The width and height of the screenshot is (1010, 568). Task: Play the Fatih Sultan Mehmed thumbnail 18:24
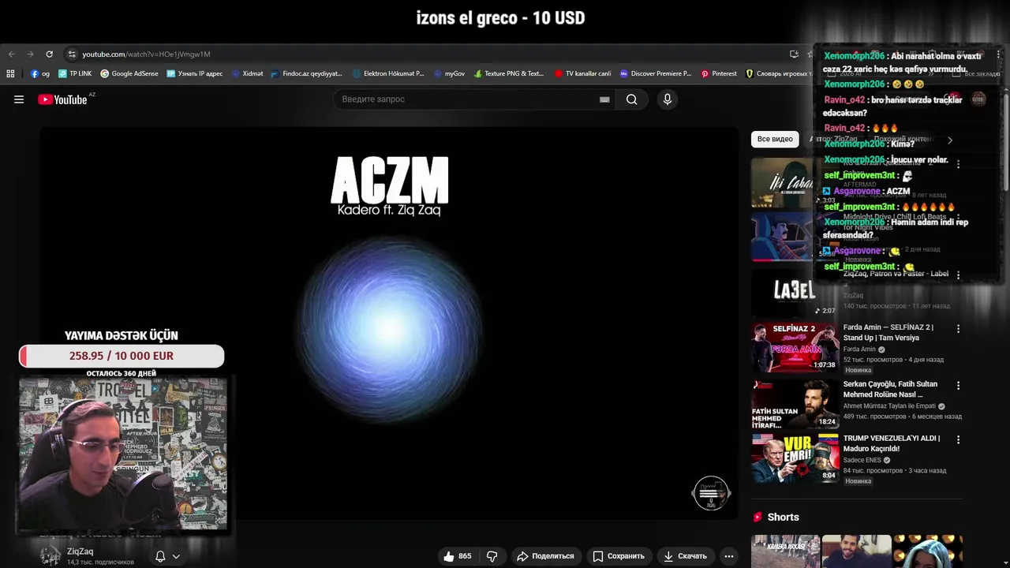[795, 403]
